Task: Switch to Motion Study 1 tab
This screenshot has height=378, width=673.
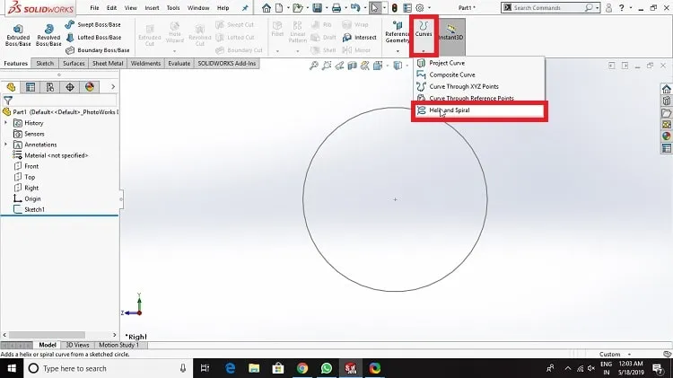Action: 118,345
